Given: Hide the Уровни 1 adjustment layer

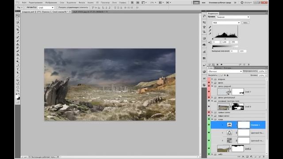Looking at the screenshot, I should (x=209, y=125).
